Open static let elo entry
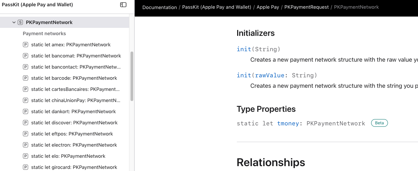The image size is (418, 171). coord(68,156)
